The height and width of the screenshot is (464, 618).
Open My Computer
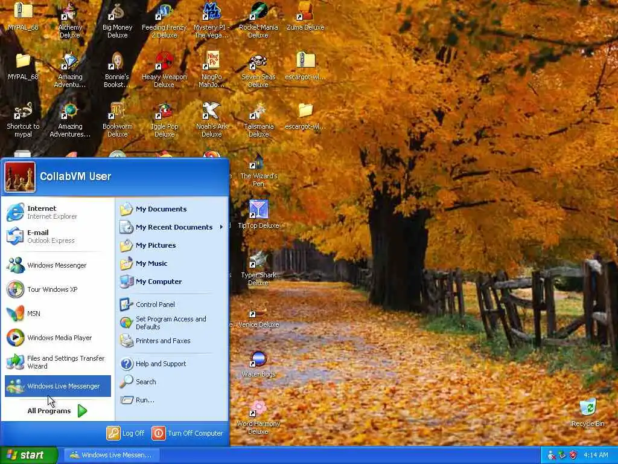pyautogui.click(x=172, y=282)
